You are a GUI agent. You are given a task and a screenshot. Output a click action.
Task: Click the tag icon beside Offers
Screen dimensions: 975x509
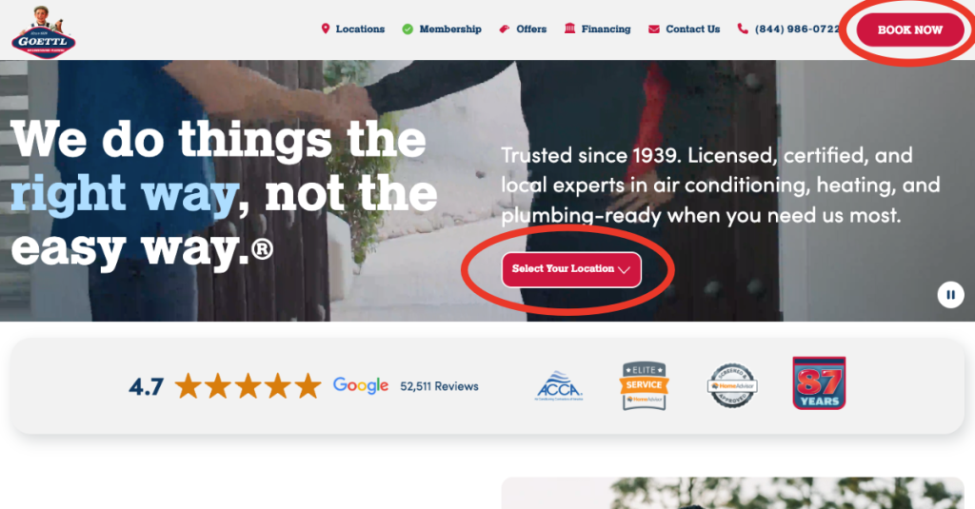505,29
